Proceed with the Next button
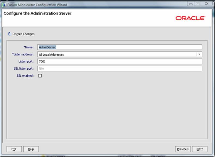215x157 pixels. tap(200, 149)
